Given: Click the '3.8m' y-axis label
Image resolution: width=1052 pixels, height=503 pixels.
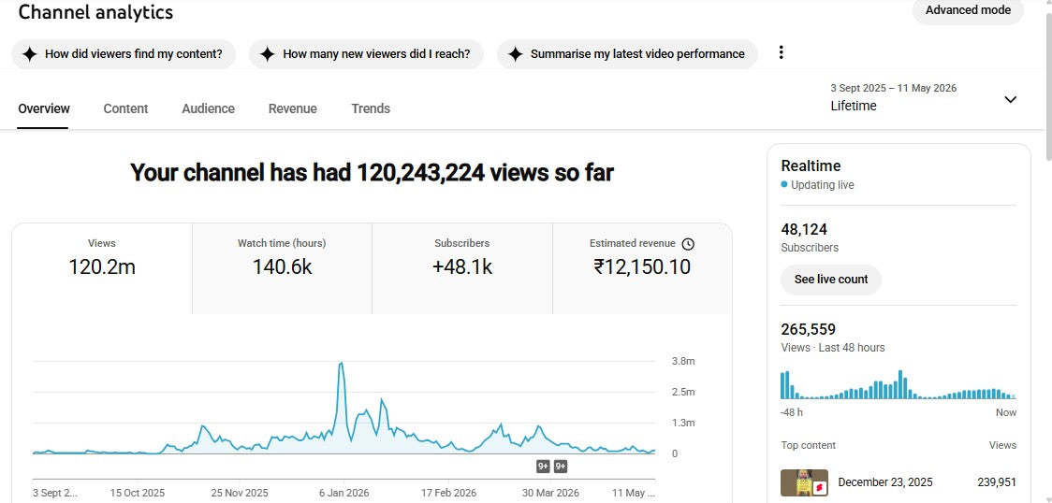Looking at the screenshot, I should [683, 362].
